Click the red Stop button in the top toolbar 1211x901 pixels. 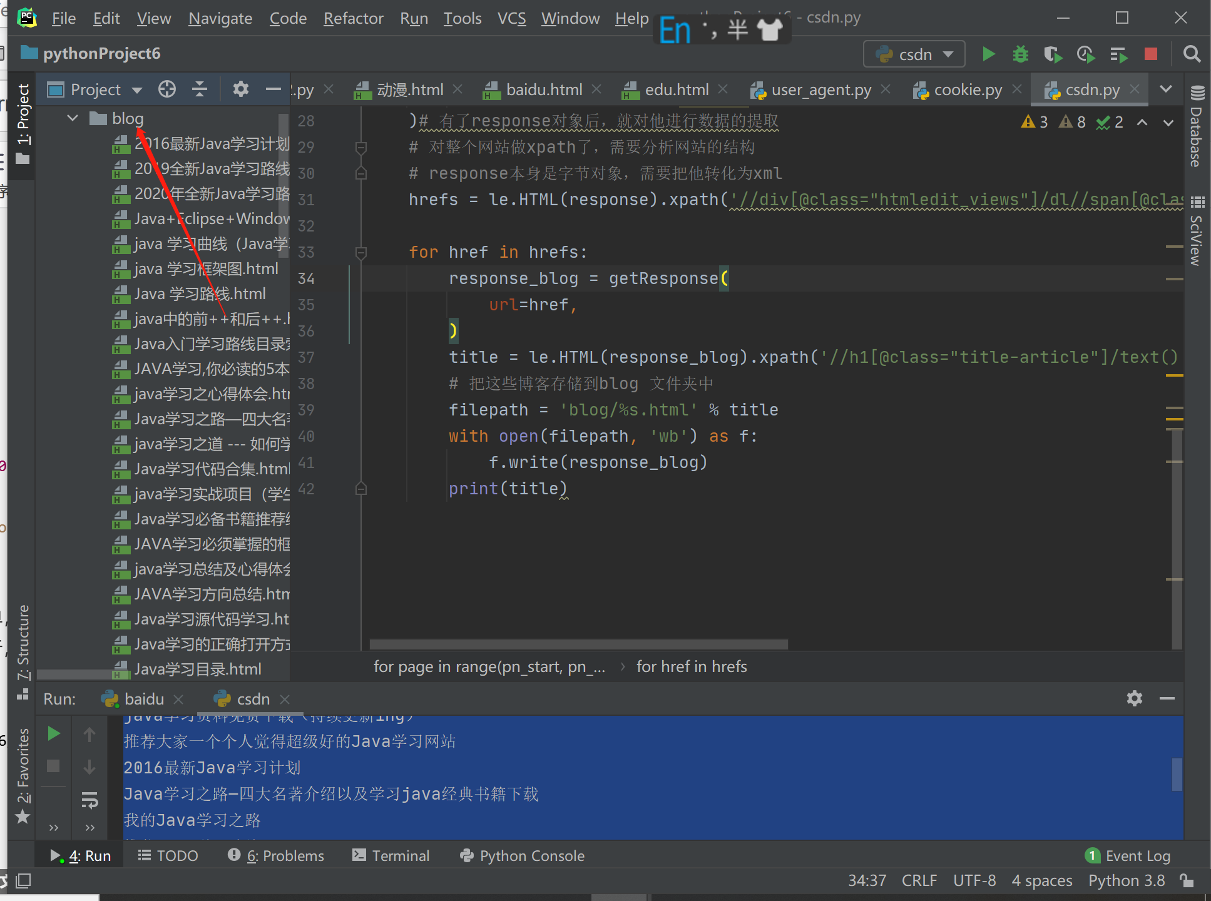click(x=1150, y=54)
